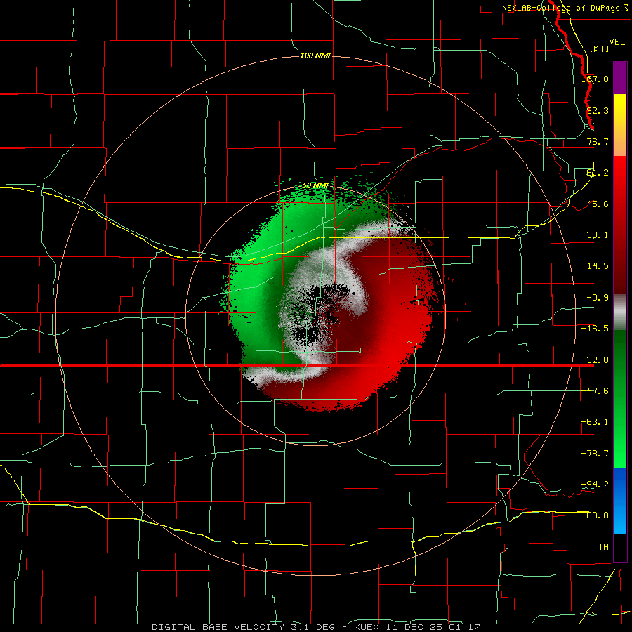
Task: Click the -109.8 velocity scale value
Action: (x=592, y=515)
